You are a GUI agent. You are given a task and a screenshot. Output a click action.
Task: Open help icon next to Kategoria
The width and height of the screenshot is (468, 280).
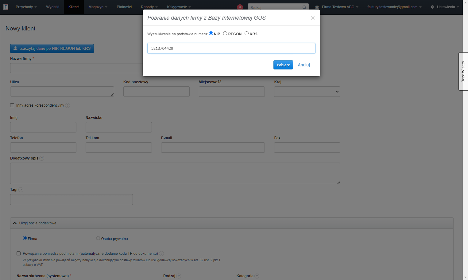(257, 276)
